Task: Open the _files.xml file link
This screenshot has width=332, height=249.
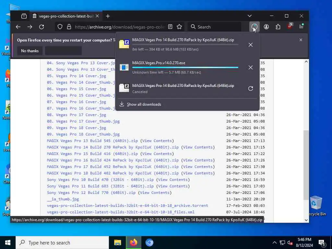Action: click(x=121, y=212)
